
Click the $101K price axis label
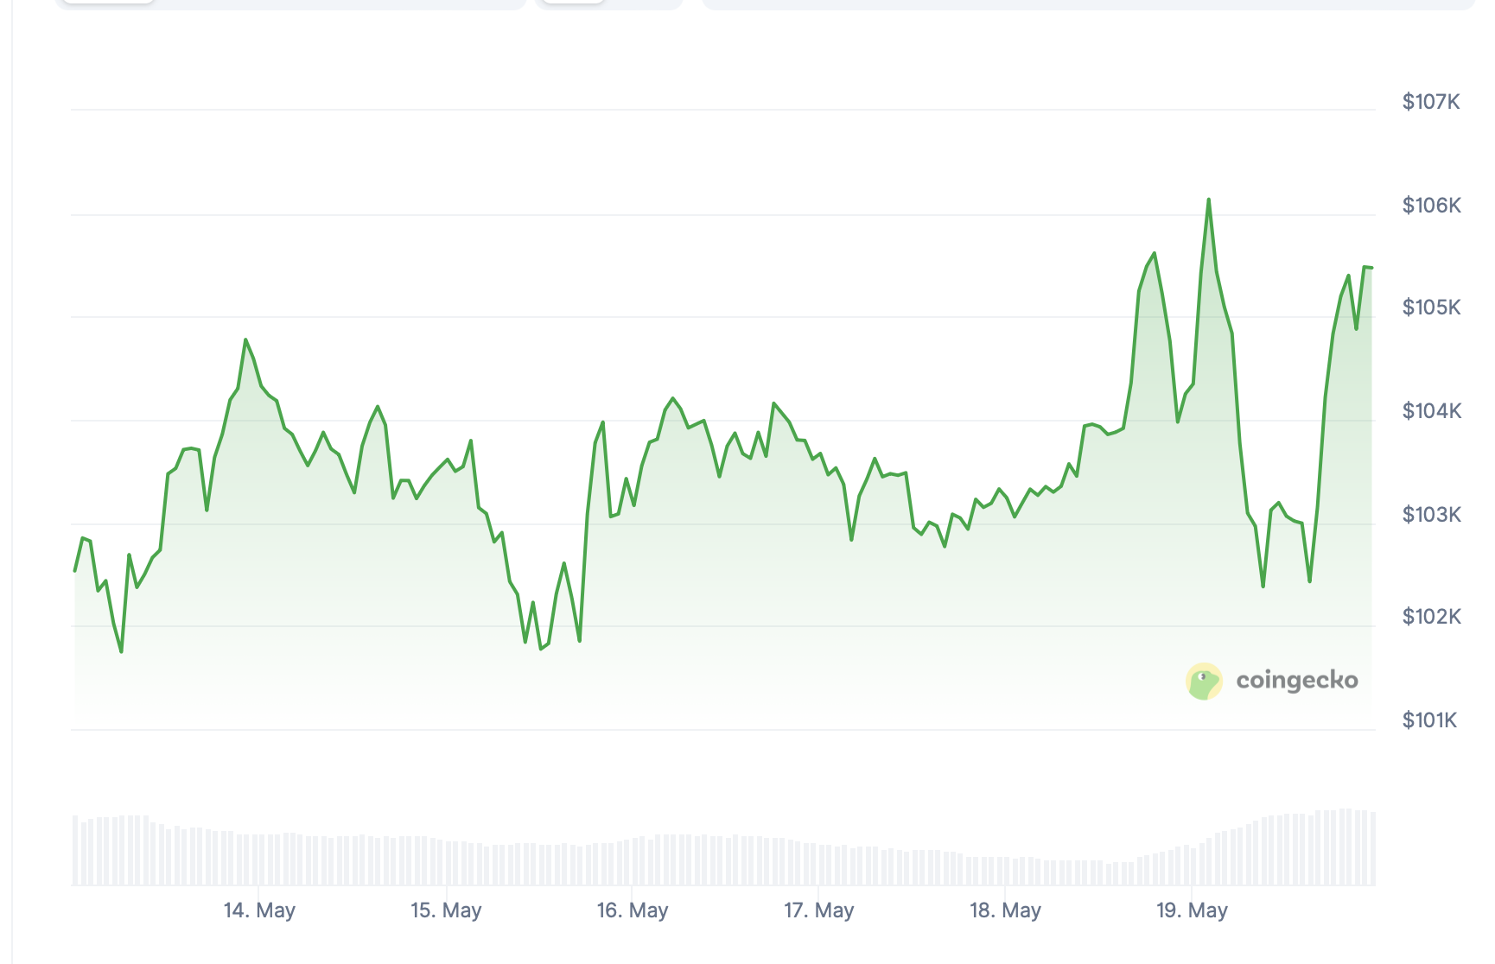click(x=1429, y=720)
